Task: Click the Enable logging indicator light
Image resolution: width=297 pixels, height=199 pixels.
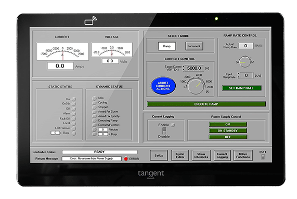Action: tap(173, 125)
